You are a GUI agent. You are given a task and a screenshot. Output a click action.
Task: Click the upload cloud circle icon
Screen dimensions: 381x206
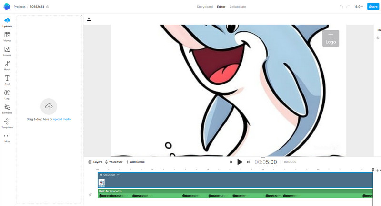49,106
